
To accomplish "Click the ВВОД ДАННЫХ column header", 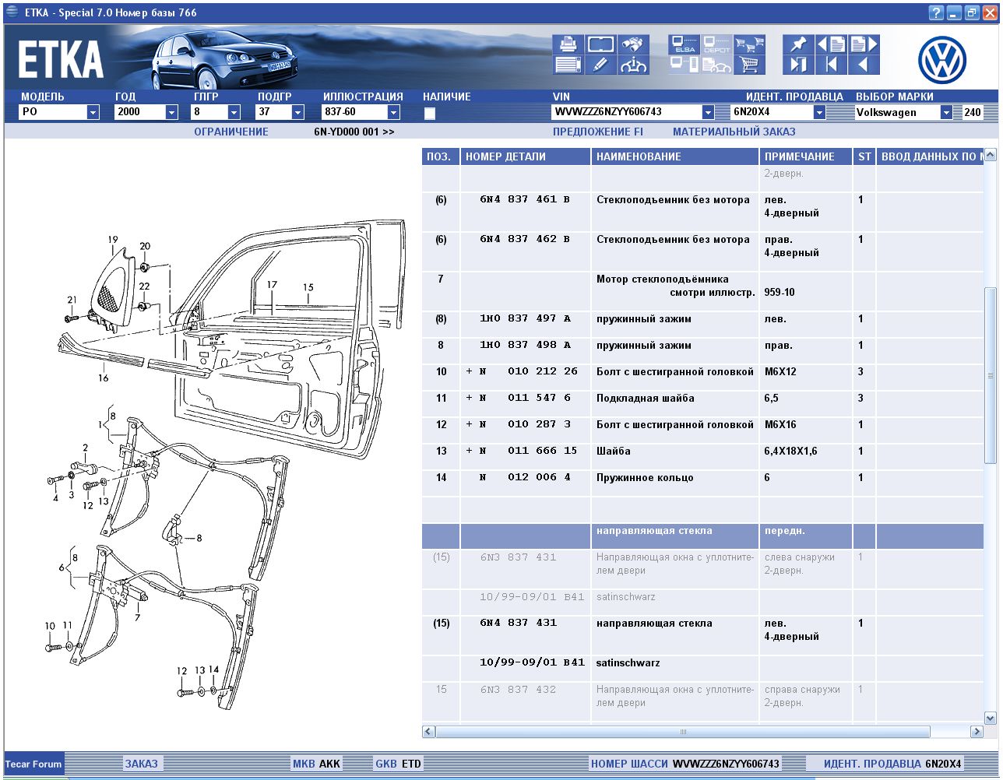I will pyautogui.click(x=930, y=156).
